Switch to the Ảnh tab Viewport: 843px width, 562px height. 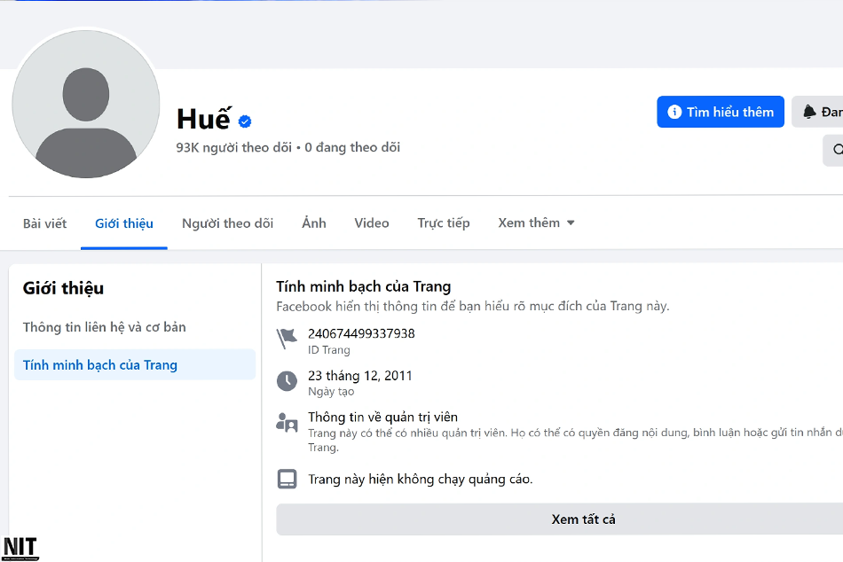pos(314,223)
